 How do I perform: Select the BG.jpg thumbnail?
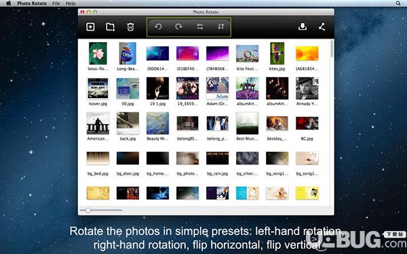(307, 123)
